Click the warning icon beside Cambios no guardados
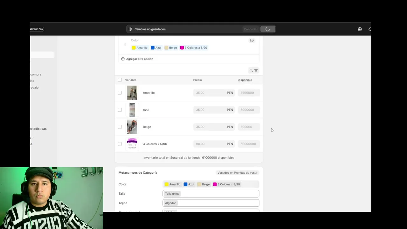This screenshot has width=407, height=229. click(x=130, y=29)
